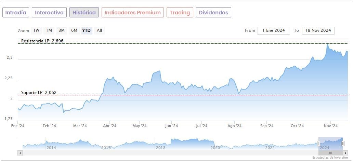Show All historical data range
353x163 pixels.
[x=99, y=30]
